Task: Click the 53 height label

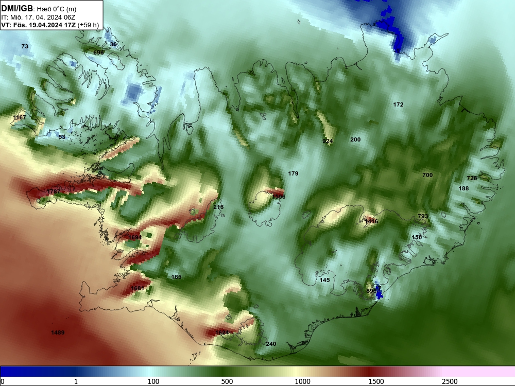Action: (x=62, y=137)
